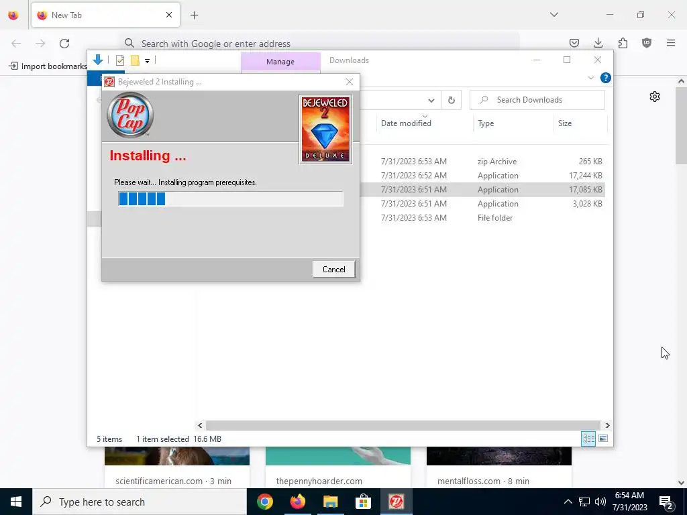Expand the Explorer ribbon chevron
The height and width of the screenshot is (515, 687).
(x=590, y=78)
